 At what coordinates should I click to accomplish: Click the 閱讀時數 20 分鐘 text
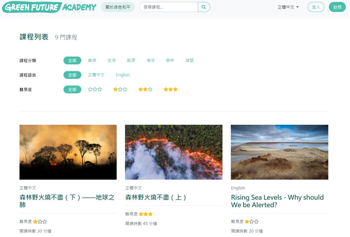coord(247,231)
